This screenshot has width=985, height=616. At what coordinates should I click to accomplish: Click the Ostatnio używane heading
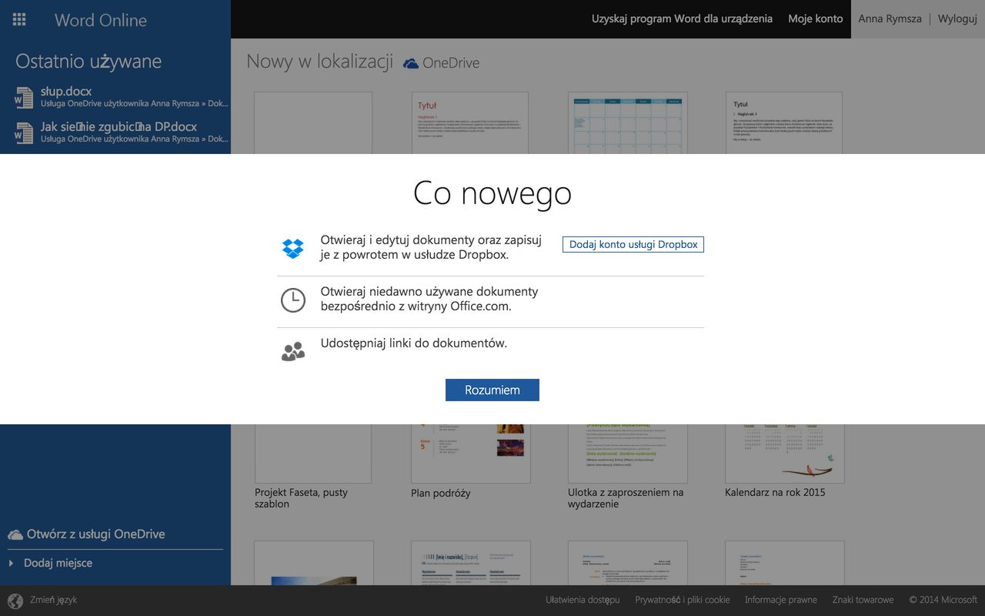coord(88,62)
